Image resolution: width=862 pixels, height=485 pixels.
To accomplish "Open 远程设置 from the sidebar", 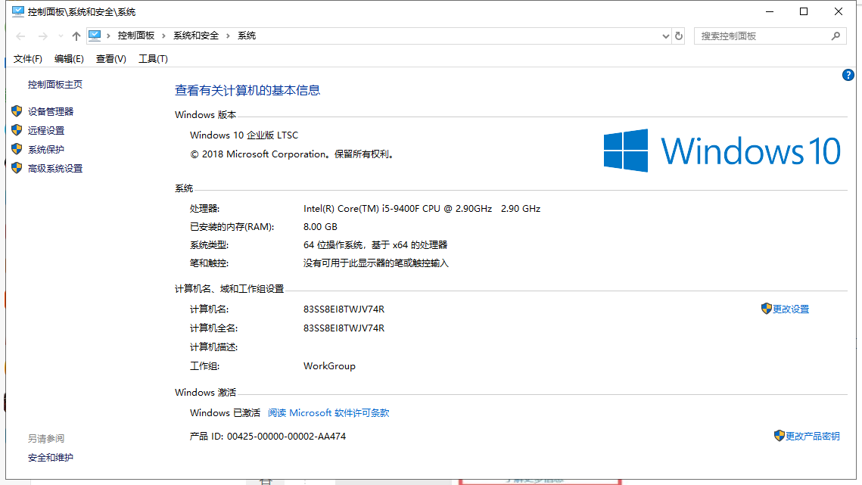I will [47, 130].
